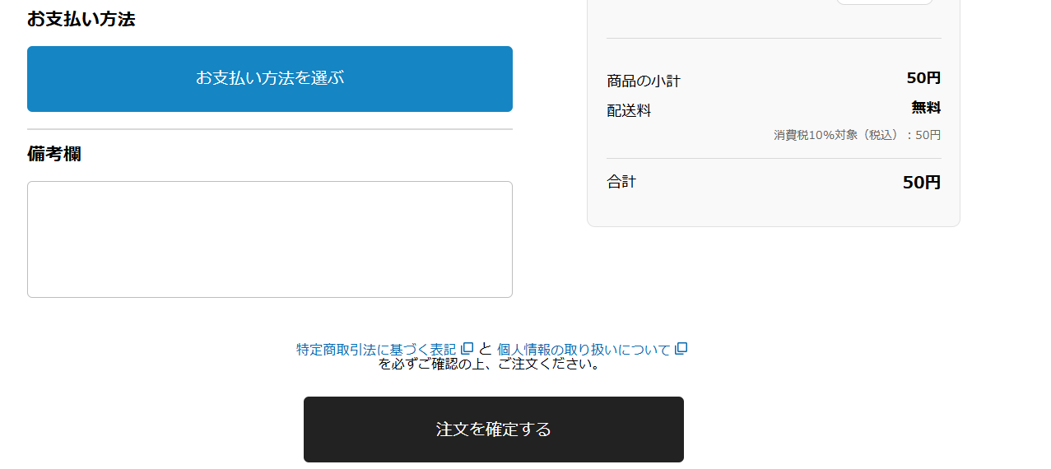Click the を必ずご確認の上、ご注文ください text
This screenshot has height=469, width=1051.
(491, 364)
